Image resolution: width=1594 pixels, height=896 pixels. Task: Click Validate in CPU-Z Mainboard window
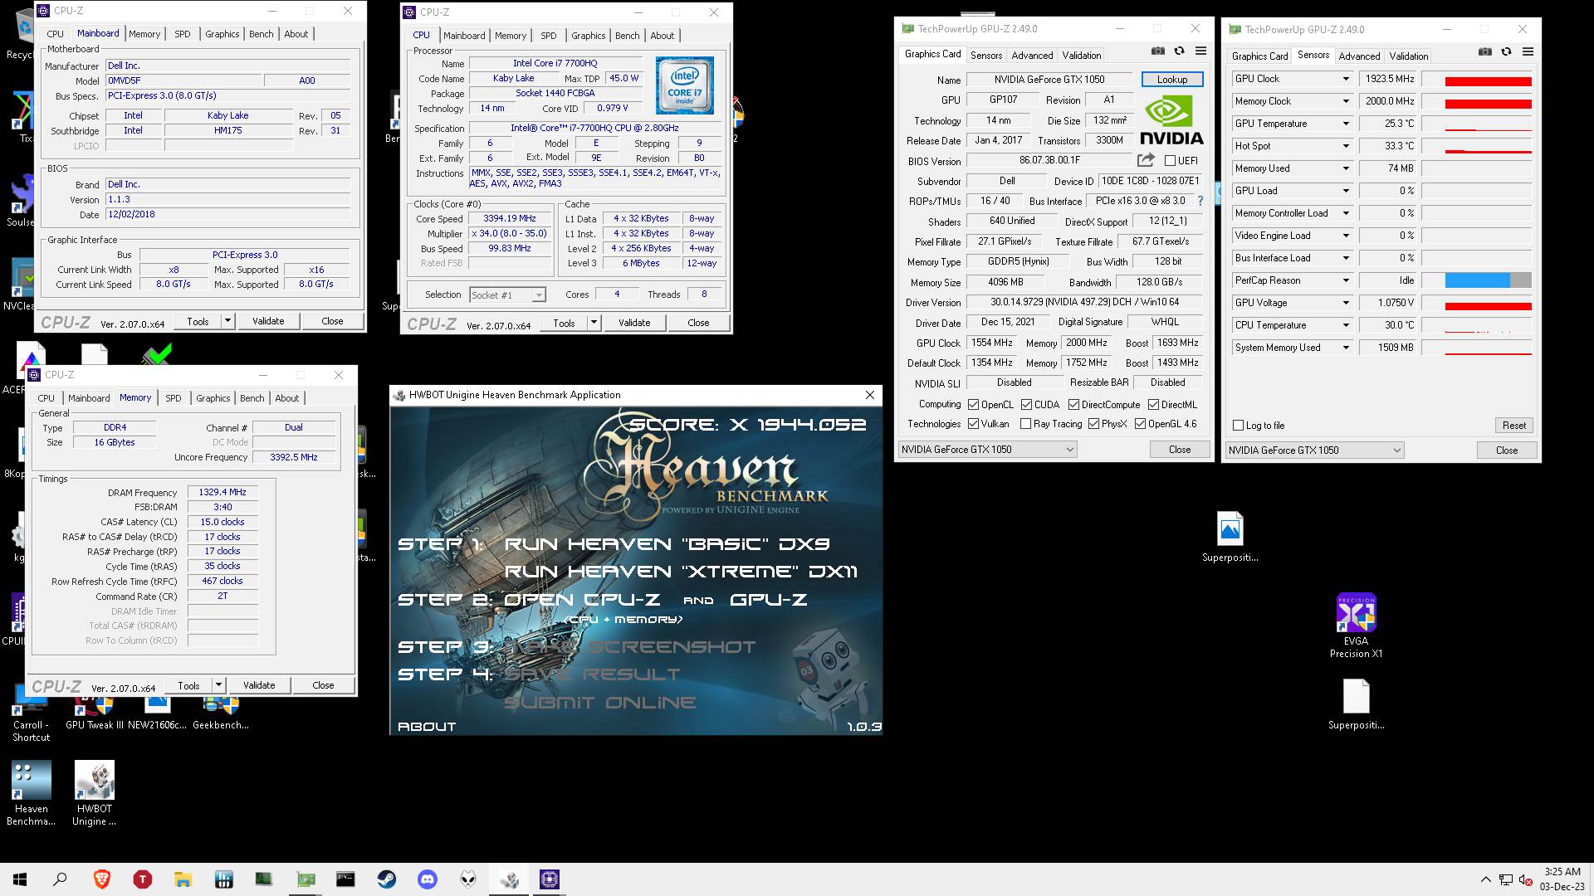(268, 321)
